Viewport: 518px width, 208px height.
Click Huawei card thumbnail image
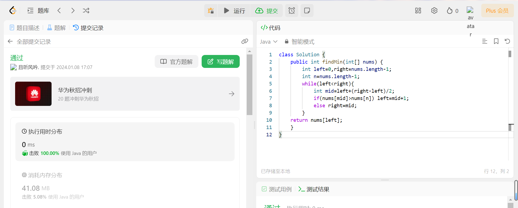pos(33,94)
